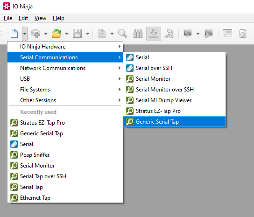Viewport: 254px width, 217px height.
Task: Expand the open file dropdown arrow
Action: 67,34
